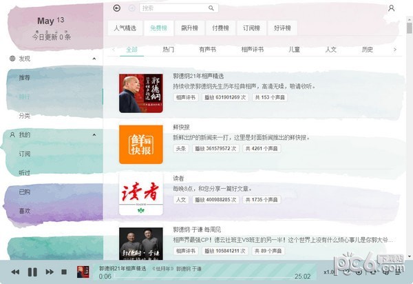The width and height of the screenshot is (413, 284).
Task: Click the 头条 tag under 鲜快报
Action: tap(181, 149)
